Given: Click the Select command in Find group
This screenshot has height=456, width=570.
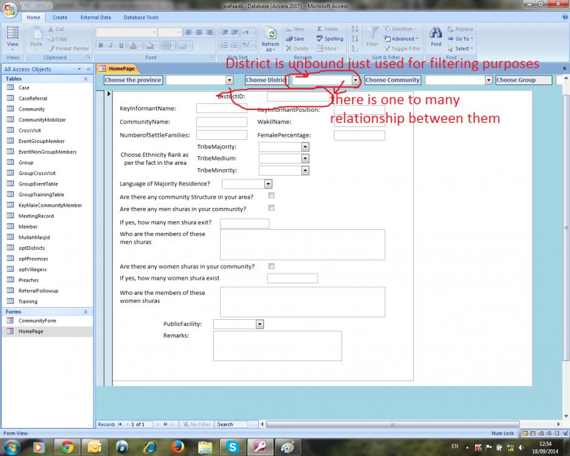Looking at the screenshot, I should (x=460, y=49).
